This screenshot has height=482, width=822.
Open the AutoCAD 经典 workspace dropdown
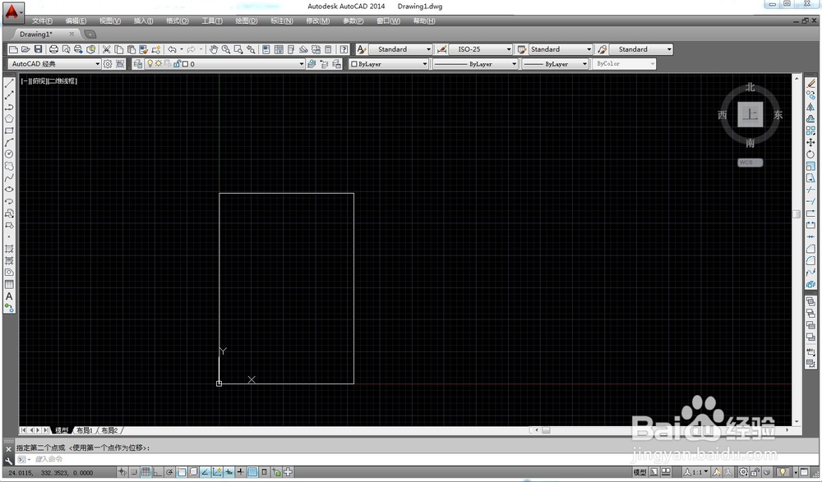[54, 64]
